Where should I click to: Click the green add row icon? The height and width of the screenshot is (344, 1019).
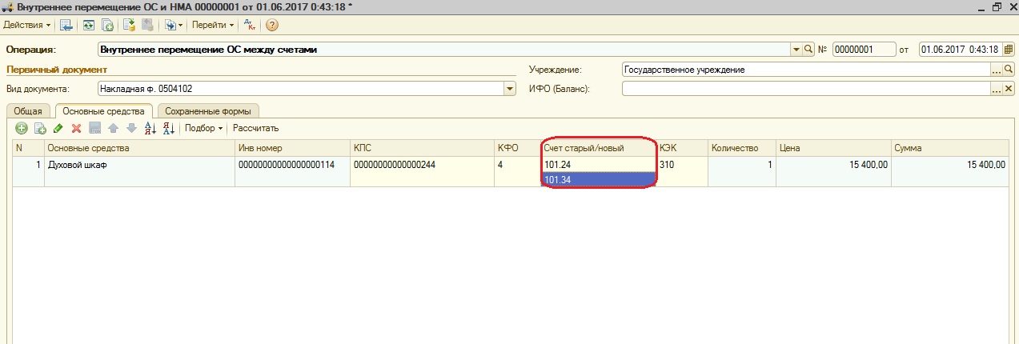coord(22,128)
